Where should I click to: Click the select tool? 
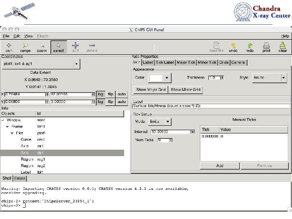click(x=59, y=47)
